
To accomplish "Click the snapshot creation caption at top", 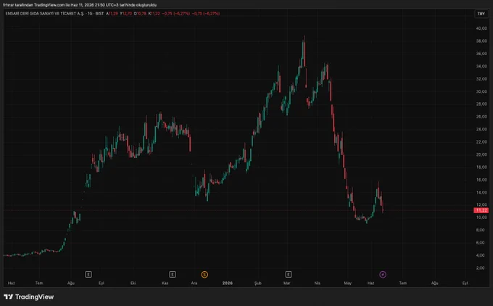I will (x=80, y=5).
